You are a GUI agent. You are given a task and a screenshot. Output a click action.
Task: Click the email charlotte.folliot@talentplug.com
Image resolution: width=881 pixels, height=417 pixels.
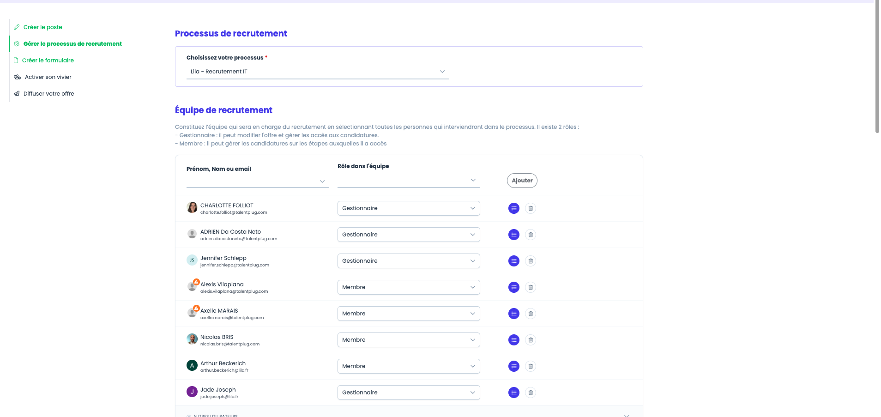point(234,212)
